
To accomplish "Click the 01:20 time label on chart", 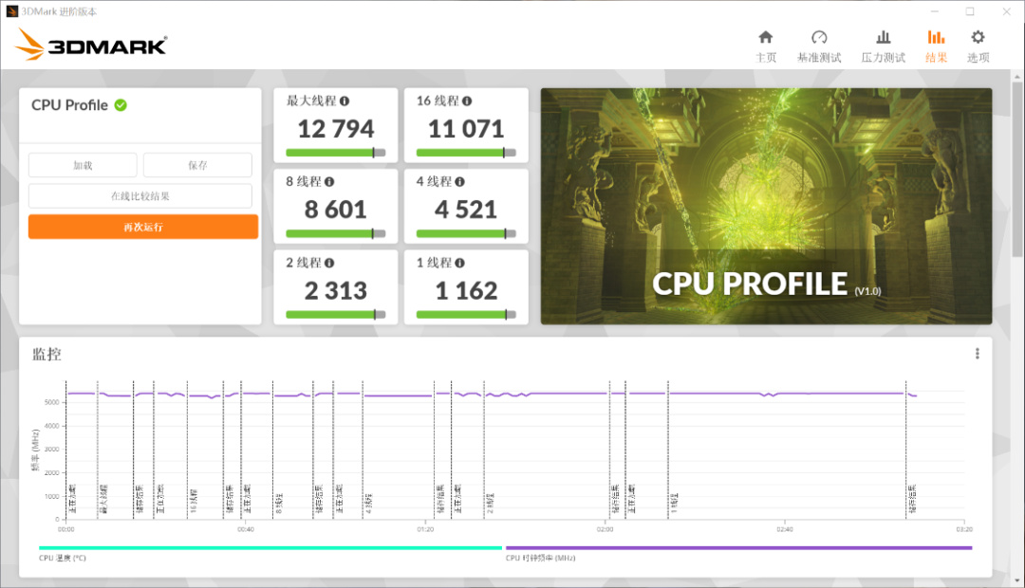I will (425, 529).
